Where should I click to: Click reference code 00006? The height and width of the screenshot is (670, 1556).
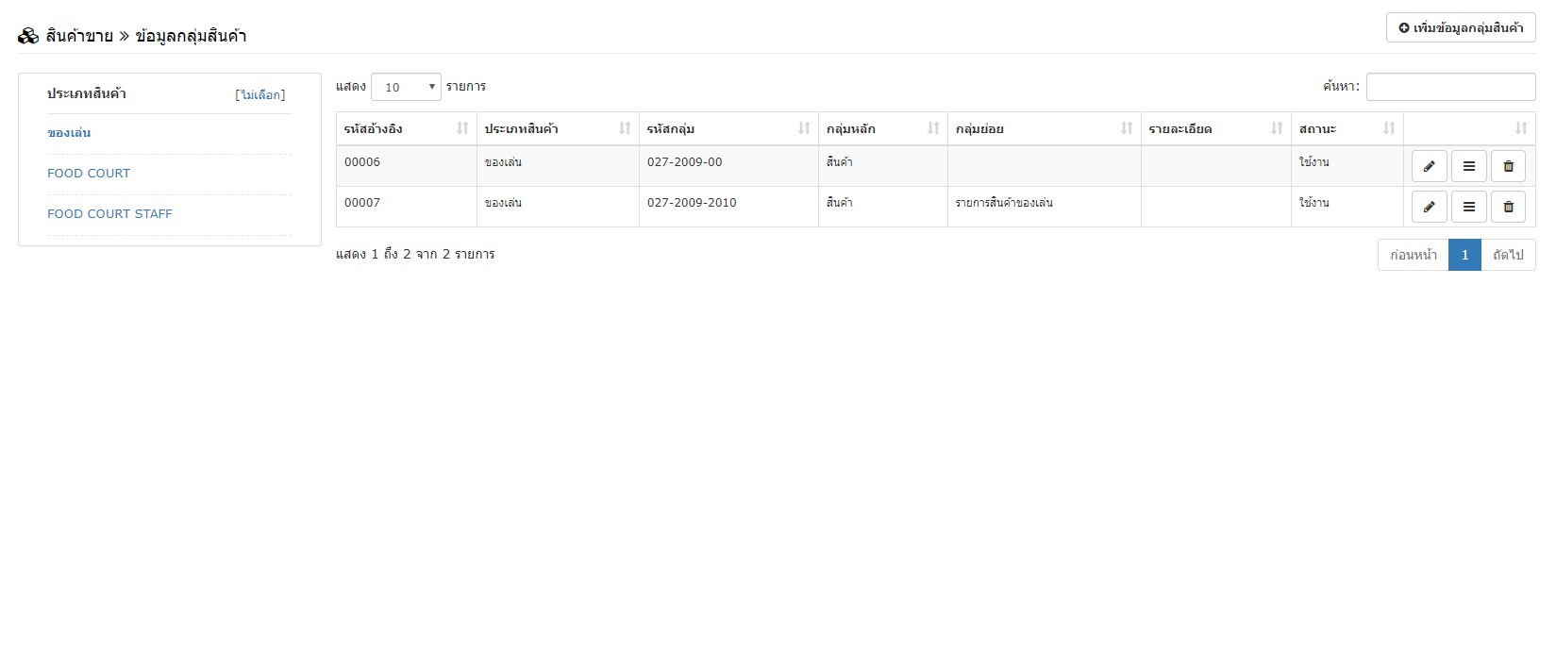tap(362, 162)
